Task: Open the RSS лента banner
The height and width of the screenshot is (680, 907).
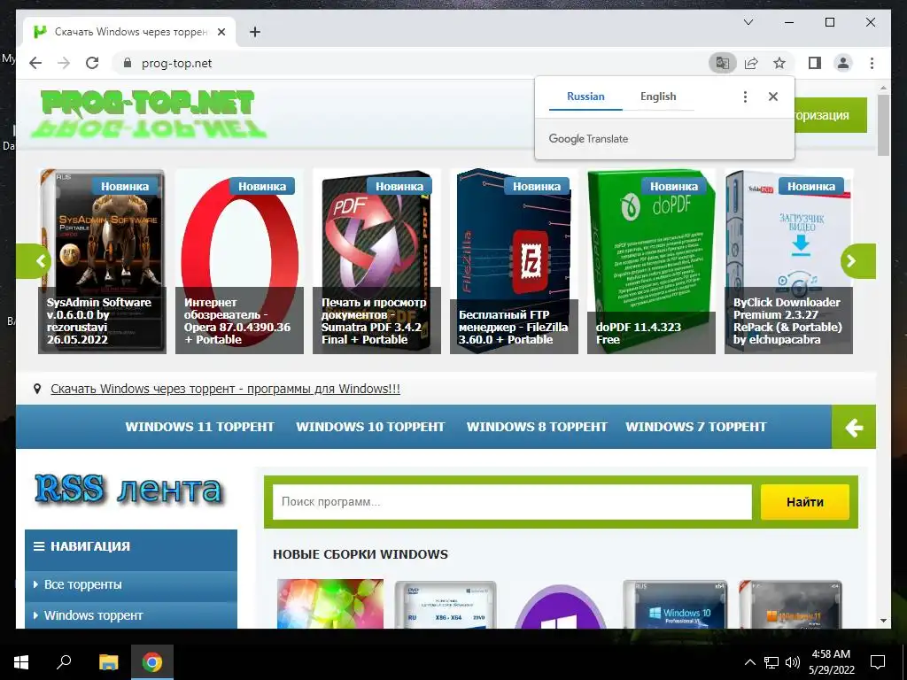Action: pos(128,490)
